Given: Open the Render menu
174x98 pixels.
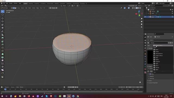Looking at the screenshot, I should [x=11, y=3].
